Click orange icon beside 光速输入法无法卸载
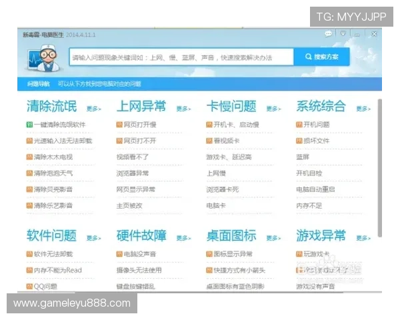 pos(29,141)
